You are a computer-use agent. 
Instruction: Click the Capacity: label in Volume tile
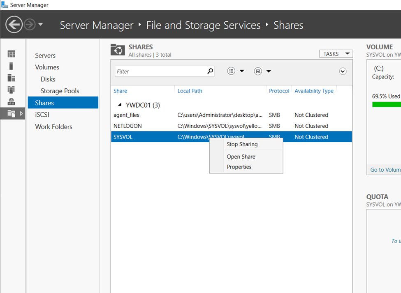click(x=383, y=76)
